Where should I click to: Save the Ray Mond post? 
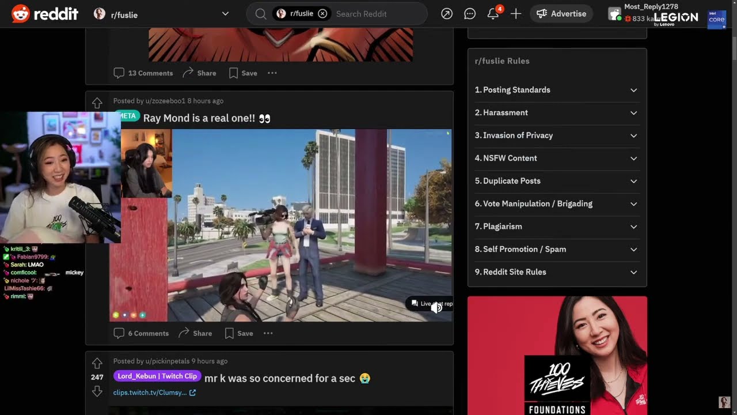click(239, 333)
